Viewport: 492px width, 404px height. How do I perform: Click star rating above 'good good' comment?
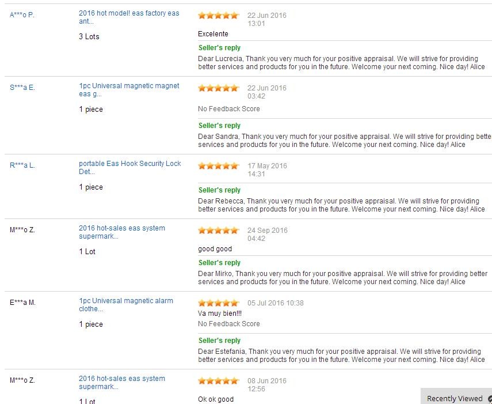click(218, 231)
